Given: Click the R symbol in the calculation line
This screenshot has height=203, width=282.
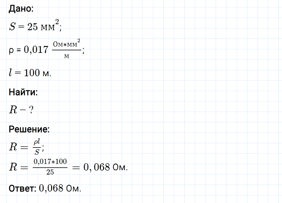Looking at the screenshot, I should point(13,167).
